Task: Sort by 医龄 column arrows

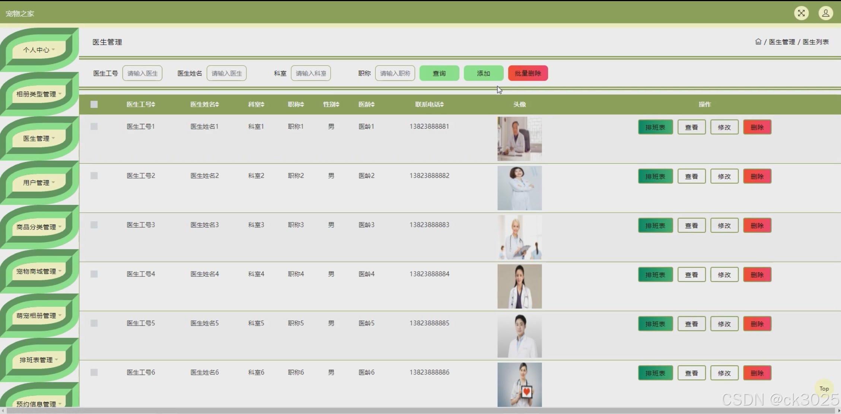Action: coord(373,105)
